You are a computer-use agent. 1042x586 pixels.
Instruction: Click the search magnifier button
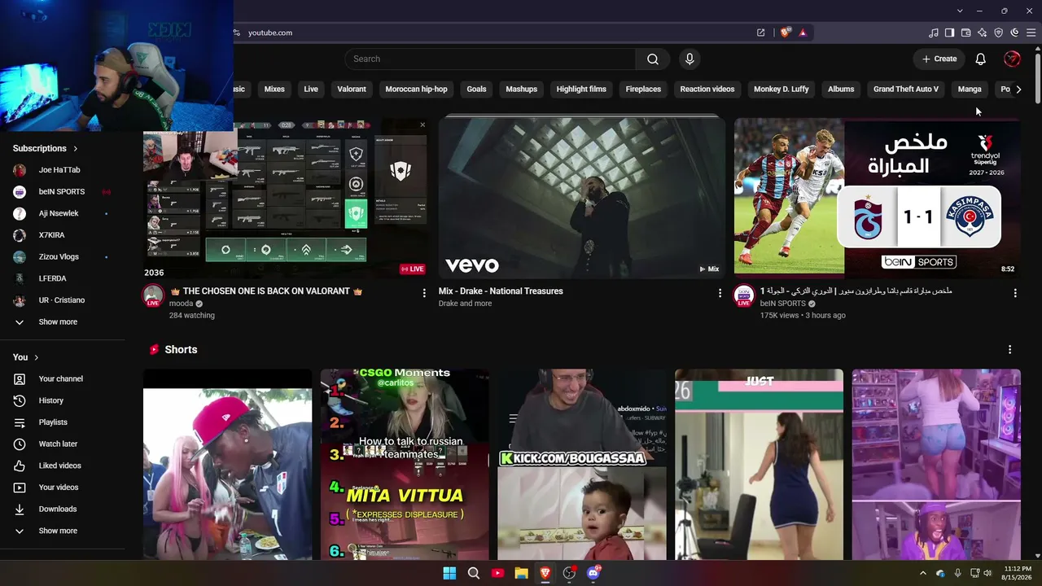click(653, 59)
